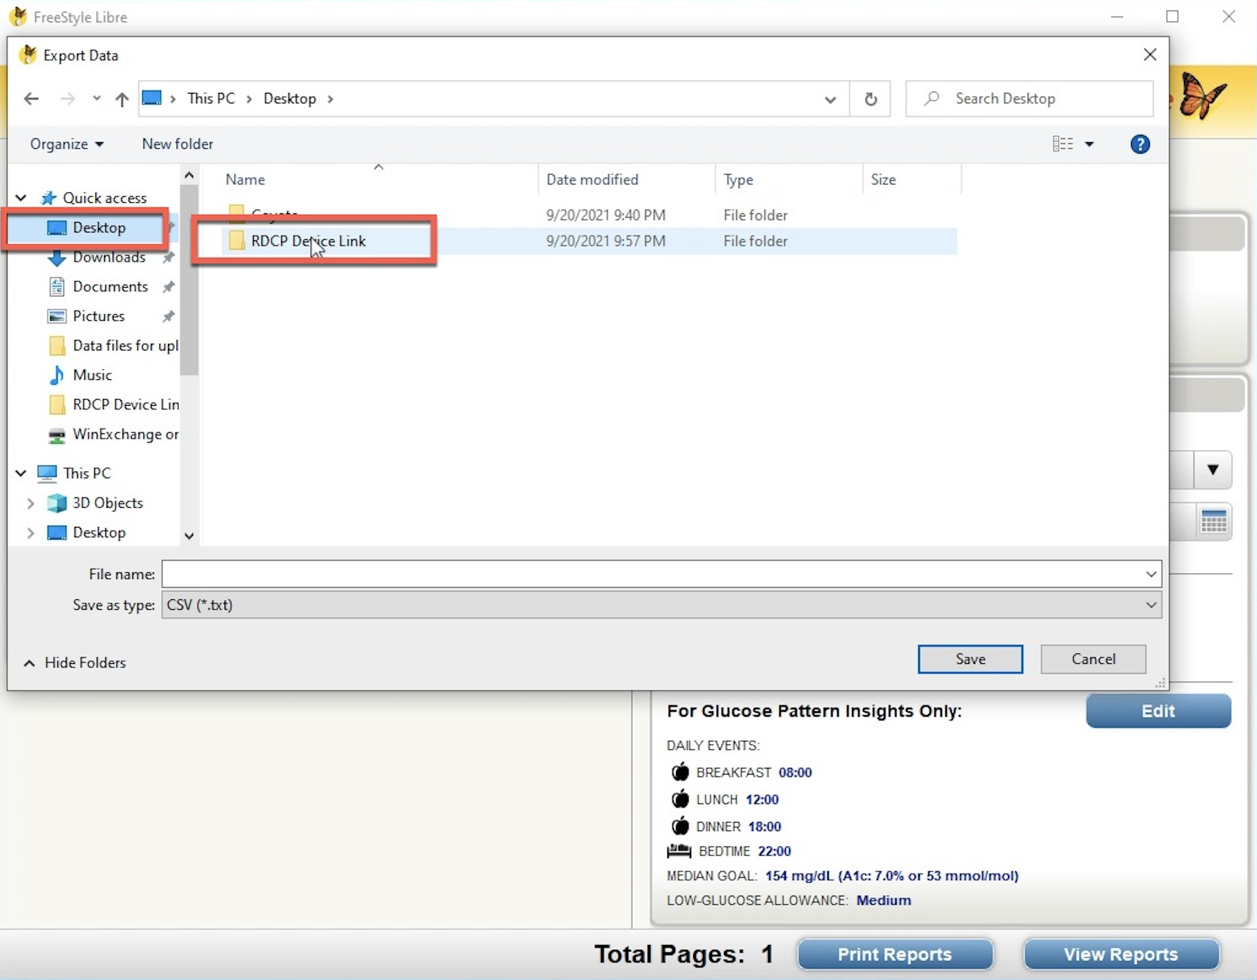Click FreeStyle Libre butterfly logo
This screenshot has height=980, width=1257.
(x=1203, y=95)
